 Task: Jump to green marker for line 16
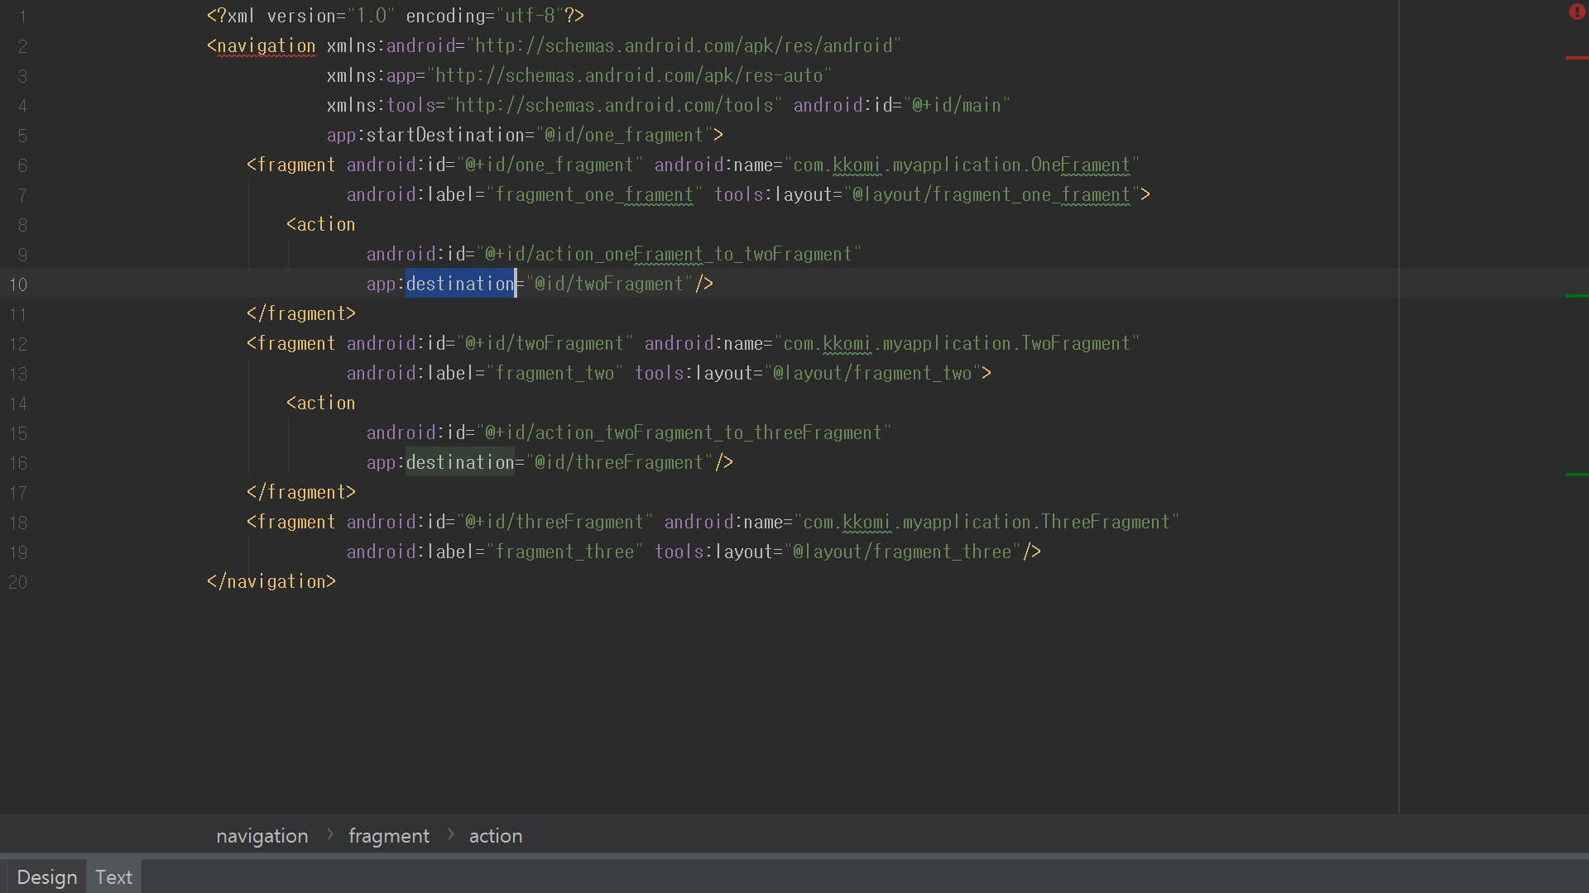click(x=1577, y=474)
